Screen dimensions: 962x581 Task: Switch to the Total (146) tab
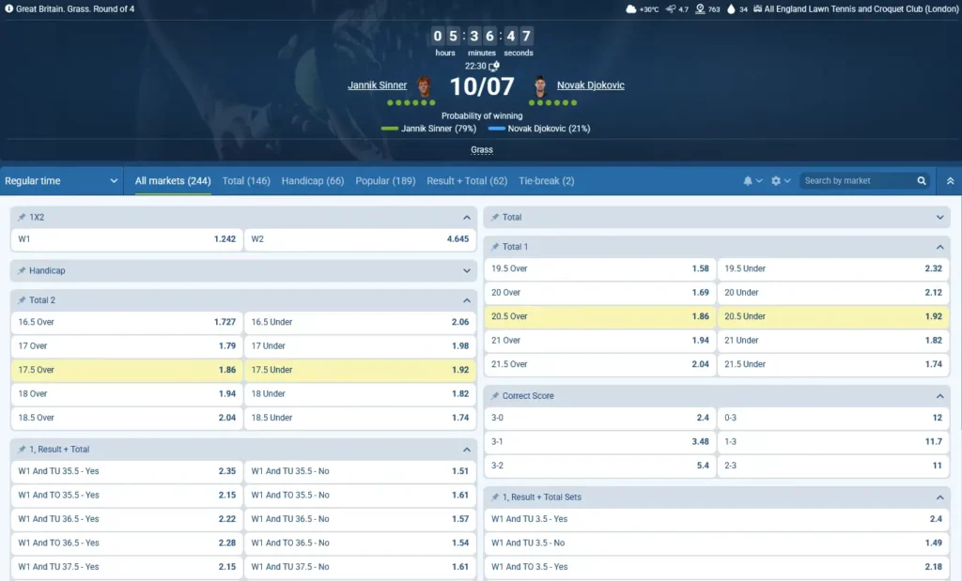(x=246, y=181)
